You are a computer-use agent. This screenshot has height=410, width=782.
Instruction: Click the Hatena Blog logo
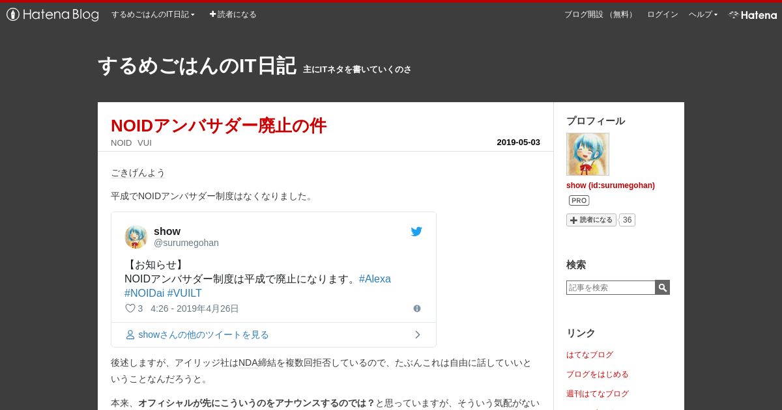coord(53,14)
